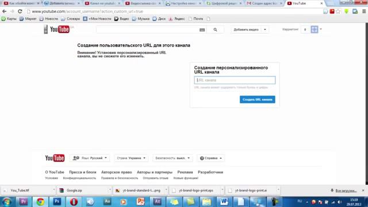
Task: Click the YouTube logo in header
Action: pos(60,29)
